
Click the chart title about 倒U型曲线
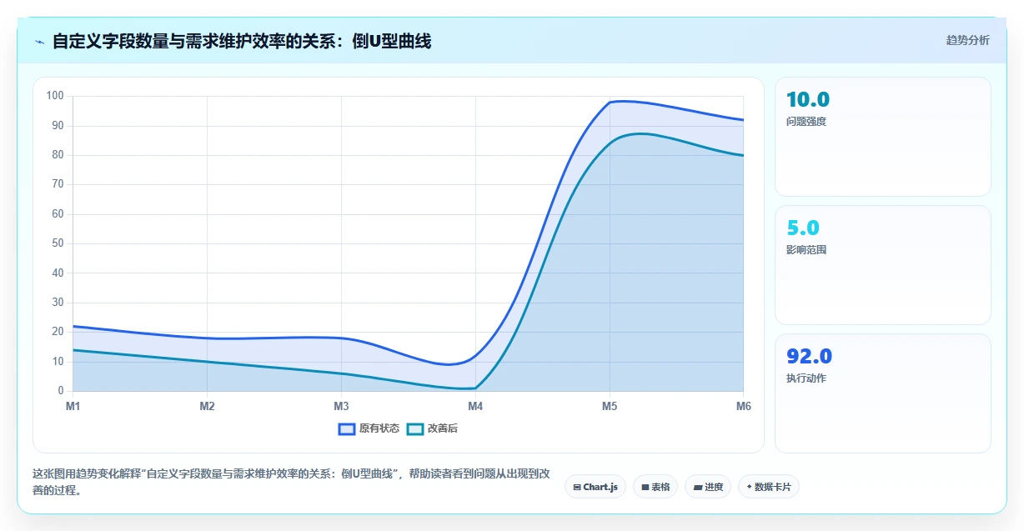tap(242, 41)
